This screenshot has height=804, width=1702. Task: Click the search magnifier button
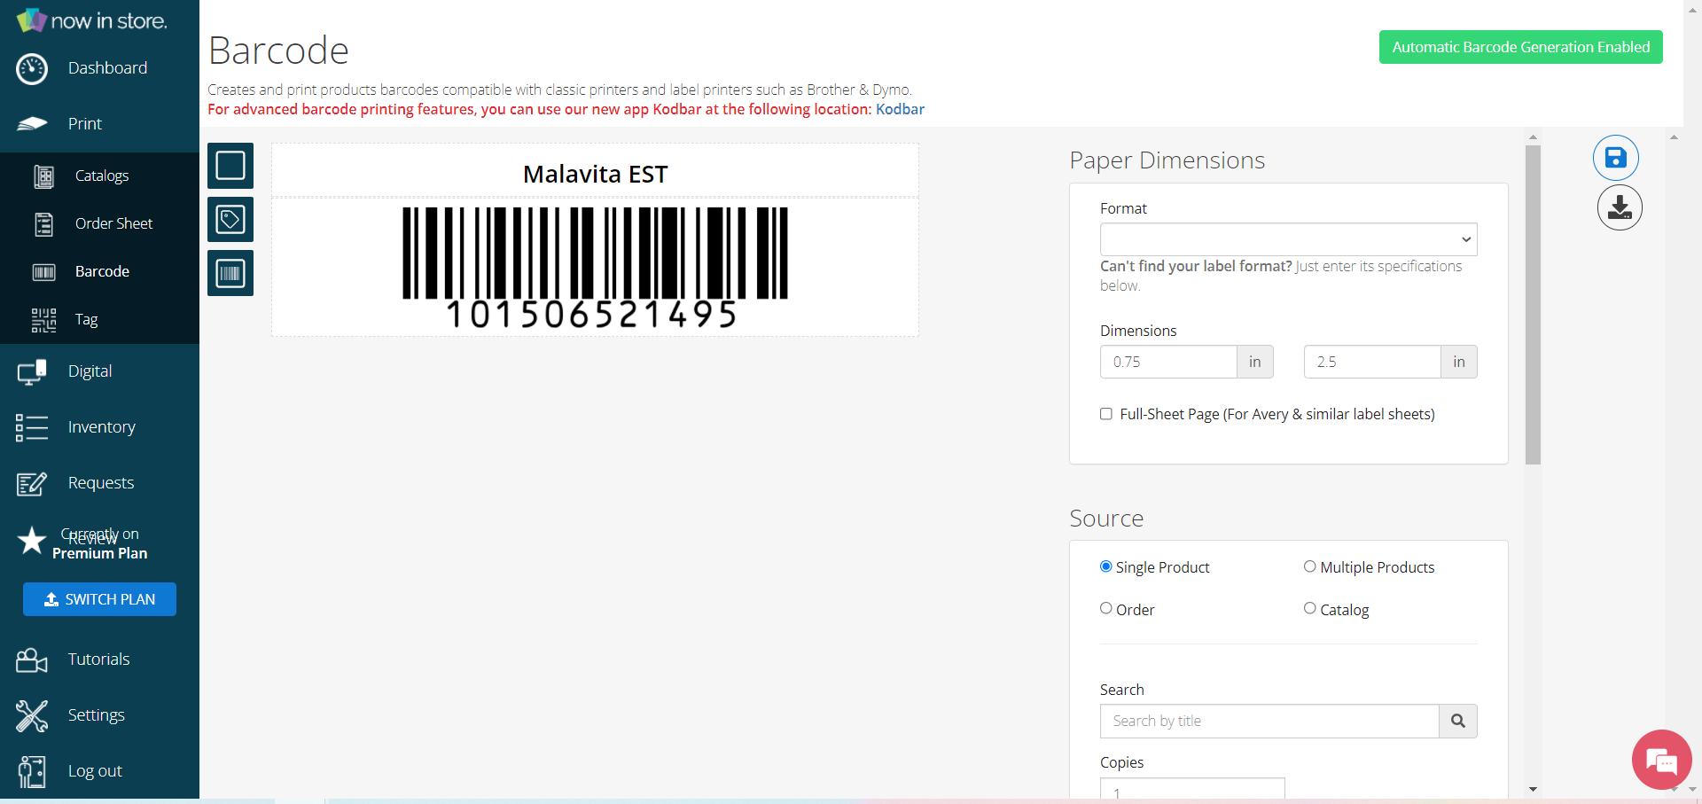[x=1458, y=721]
